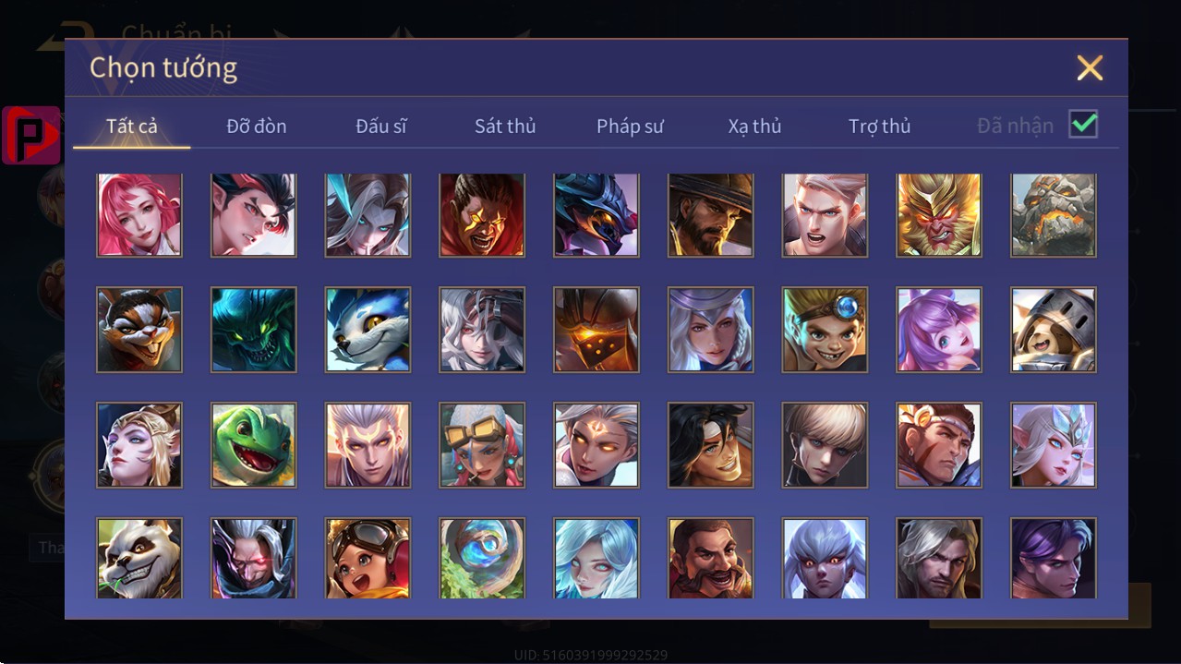Pick the panda hero chewing bamboo

(x=139, y=558)
